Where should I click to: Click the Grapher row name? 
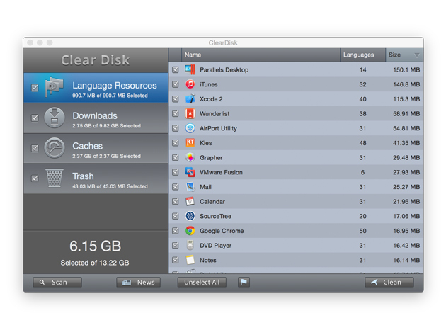(x=211, y=158)
